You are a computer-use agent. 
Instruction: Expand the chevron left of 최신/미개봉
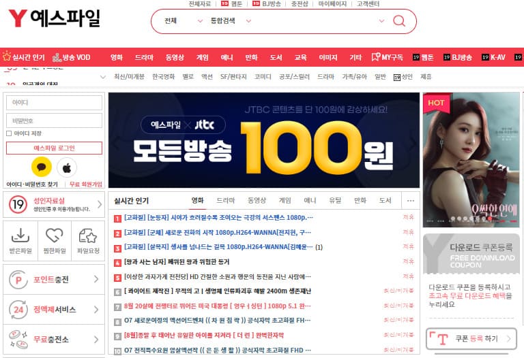pos(103,77)
